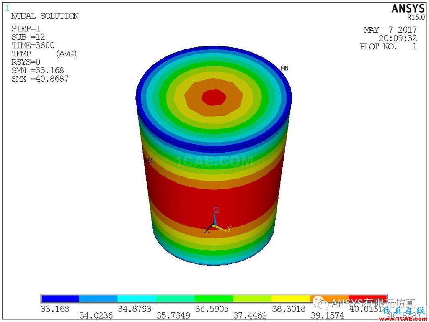Click the 37.4462 legend value
The image size is (429, 322).
click(x=250, y=316)
